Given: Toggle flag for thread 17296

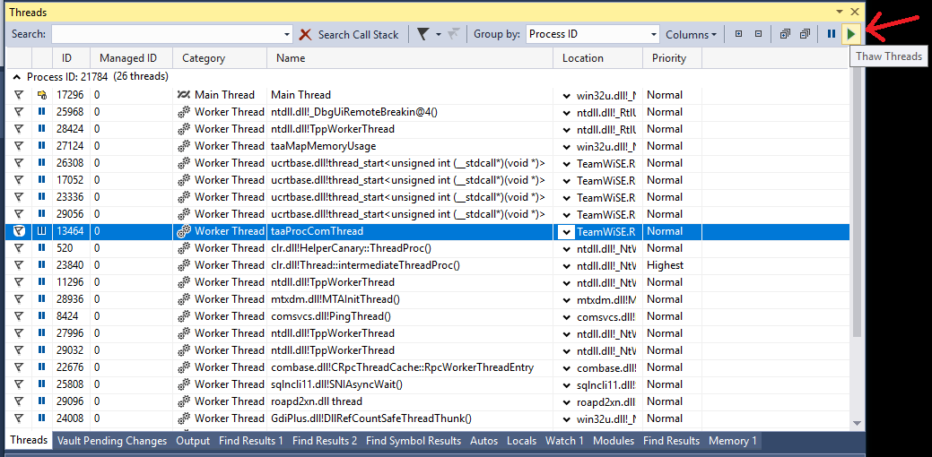Looking at the screenshot, I should tap(19, 95).
